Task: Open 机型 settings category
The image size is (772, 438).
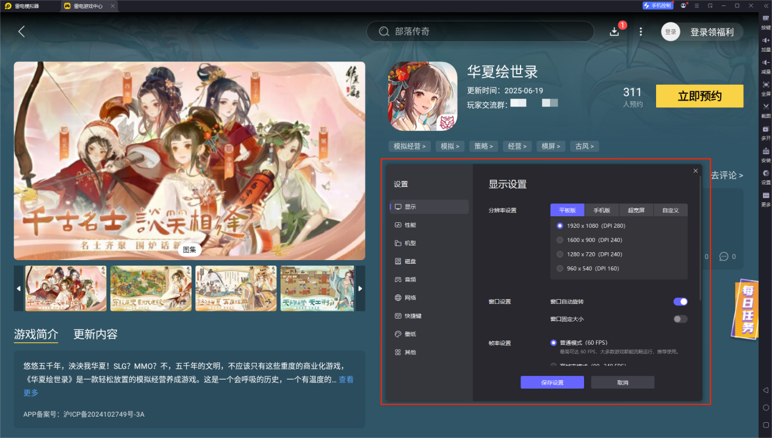Action: pyautogui.click(x=430, y=243)
